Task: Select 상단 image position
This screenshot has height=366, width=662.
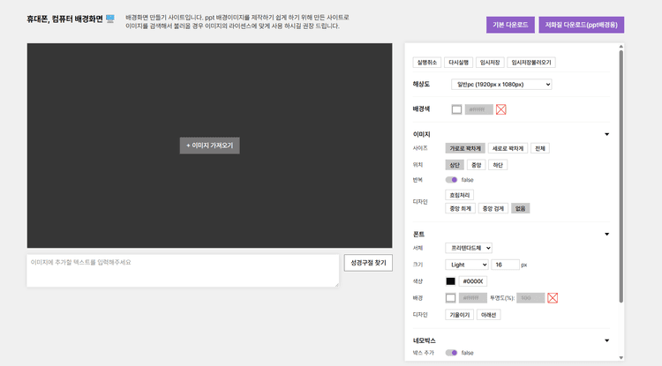Action: [x=455, y=165]
